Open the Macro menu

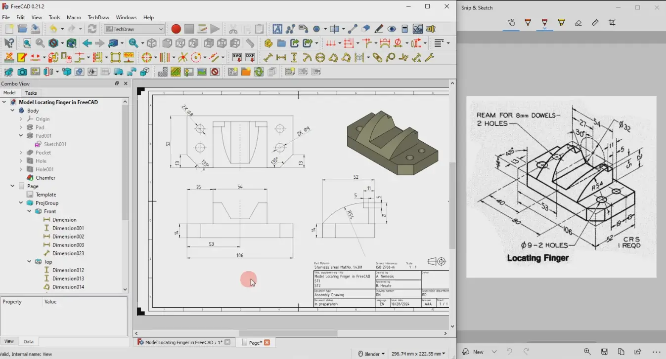click(74, 17)
